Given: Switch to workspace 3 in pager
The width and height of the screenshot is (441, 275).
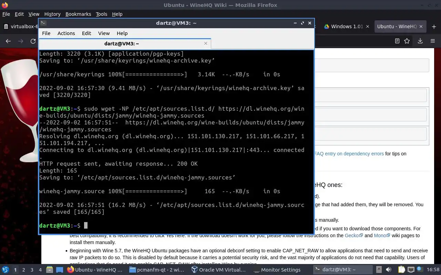Looking at the screenshot, I should [32, 270].
